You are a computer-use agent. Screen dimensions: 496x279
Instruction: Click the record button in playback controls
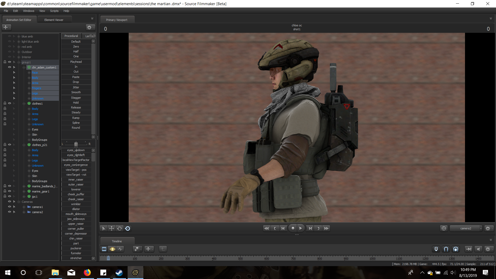coord(293,228)
